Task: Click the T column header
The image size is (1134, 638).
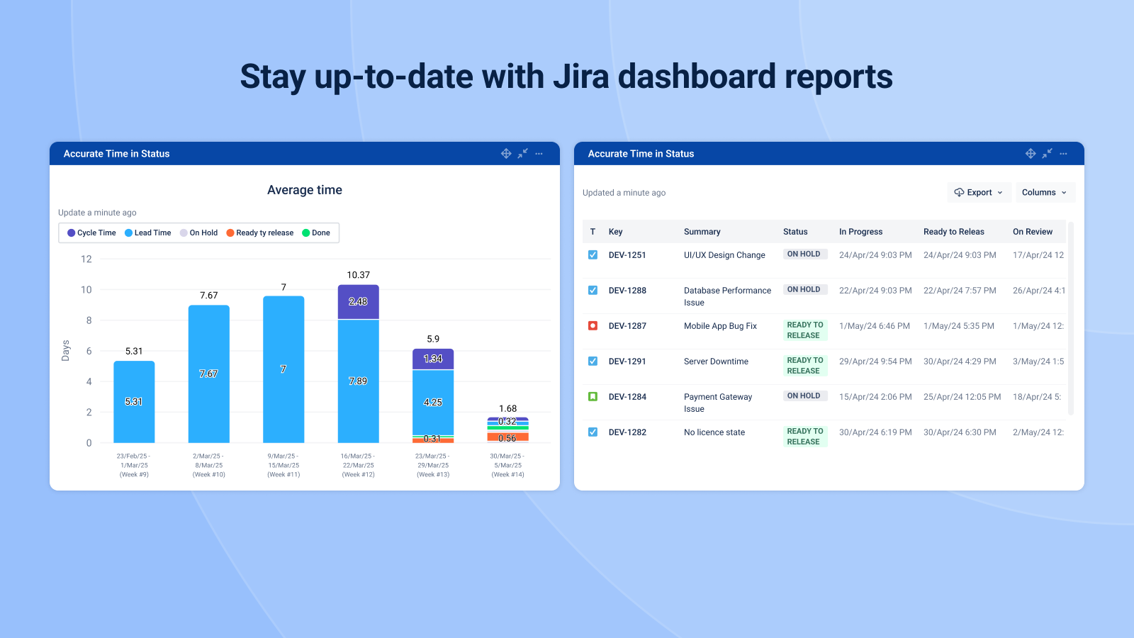Action: 593,232
